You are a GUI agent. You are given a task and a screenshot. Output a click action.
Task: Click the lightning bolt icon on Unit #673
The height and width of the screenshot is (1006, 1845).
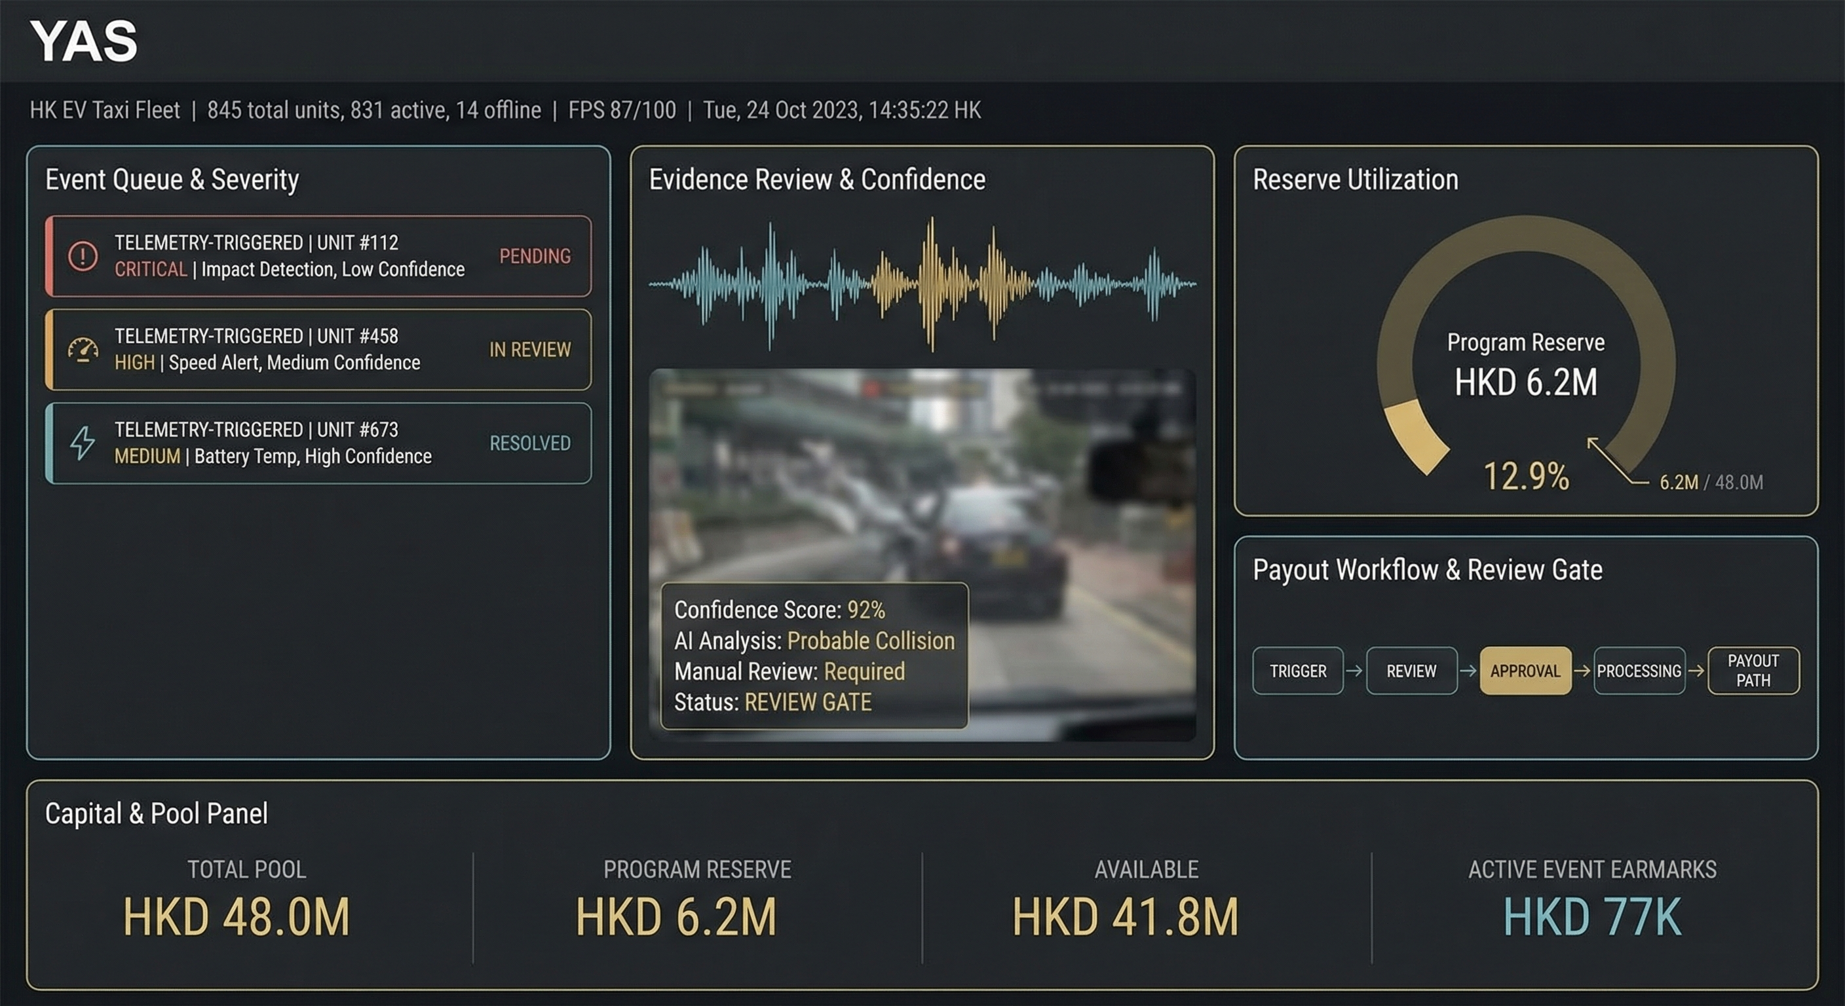(x=83, y=443)
